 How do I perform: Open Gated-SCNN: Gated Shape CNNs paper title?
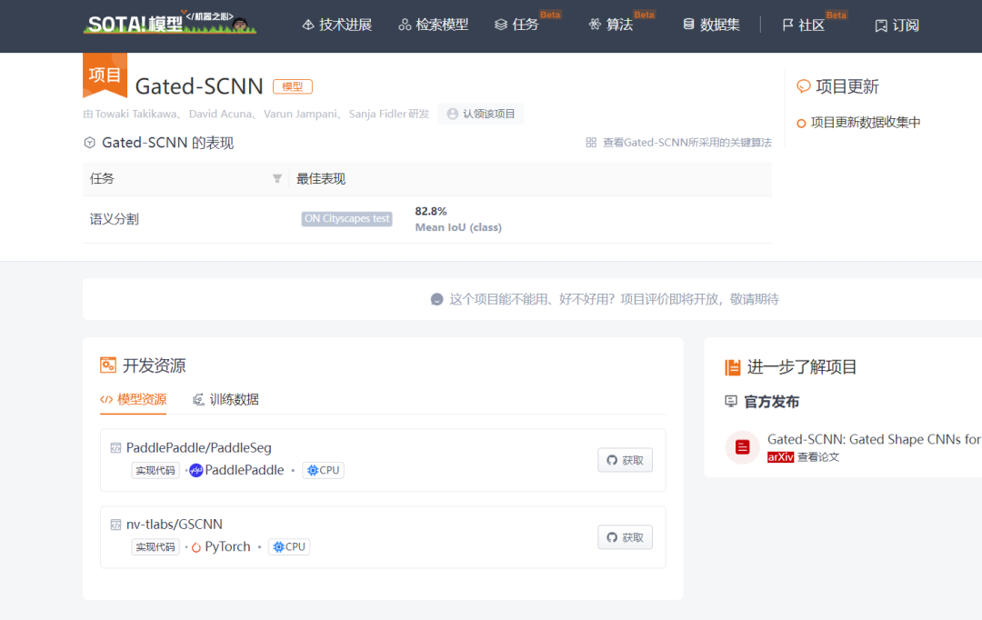coord(875,440)
